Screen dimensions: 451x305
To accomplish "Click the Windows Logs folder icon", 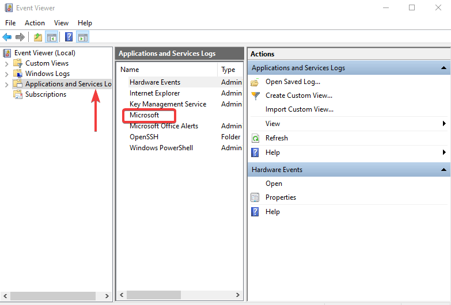I will pos(18,74).
